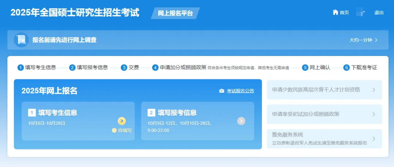The height and width of the screenshot is (167, 394).
Task: Click chevron on 初试加分或照顾政策 row
Action: [x=374, y=114]
